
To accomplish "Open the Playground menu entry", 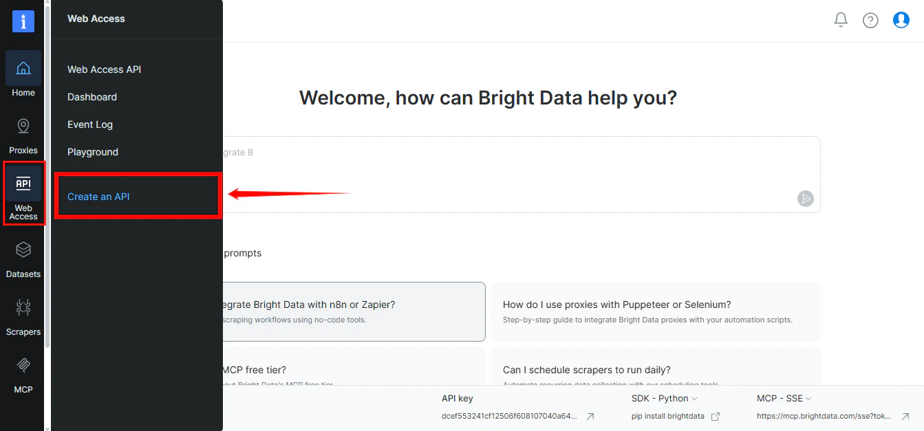I will [92, 152].
